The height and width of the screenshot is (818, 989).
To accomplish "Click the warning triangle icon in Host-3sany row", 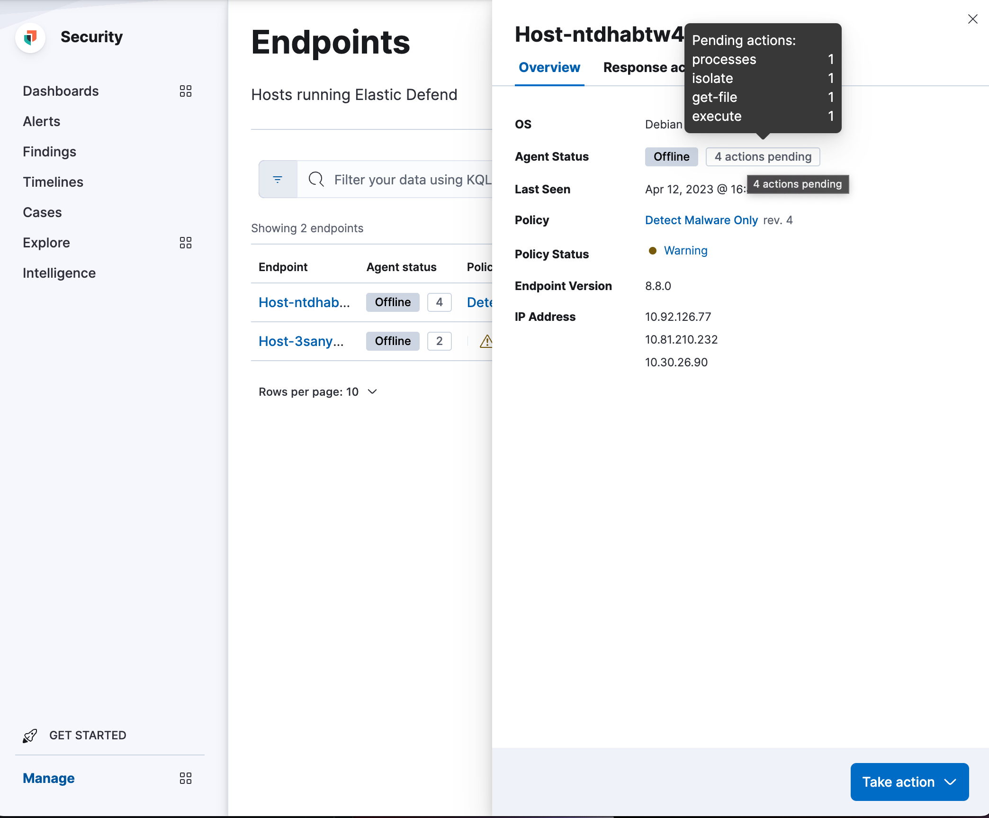I will pyautogui.click(x=486, y=341).
